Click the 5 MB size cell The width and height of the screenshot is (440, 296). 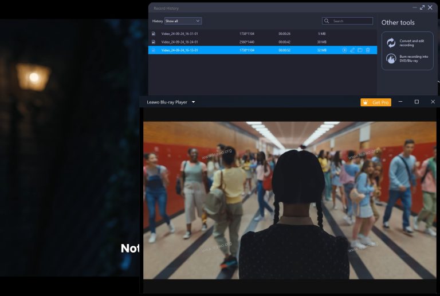tap(321, 34)
